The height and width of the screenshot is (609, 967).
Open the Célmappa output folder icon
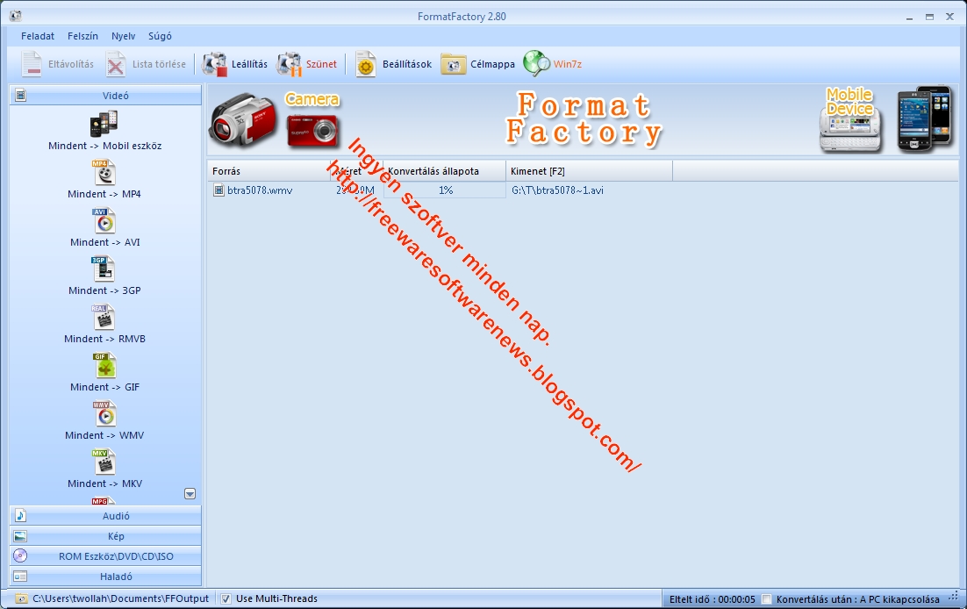point(454,64)
